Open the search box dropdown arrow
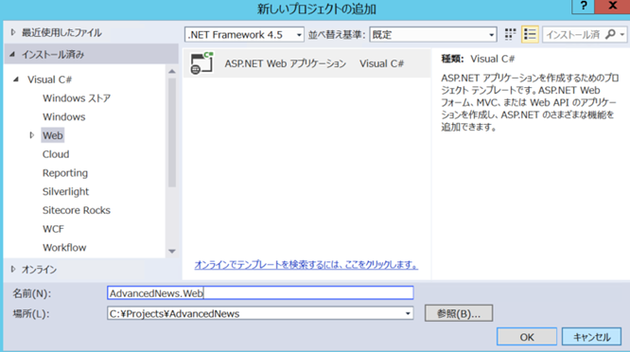Image resolution: width=630 pixels, height=352 pixels. tap(622, 35)
